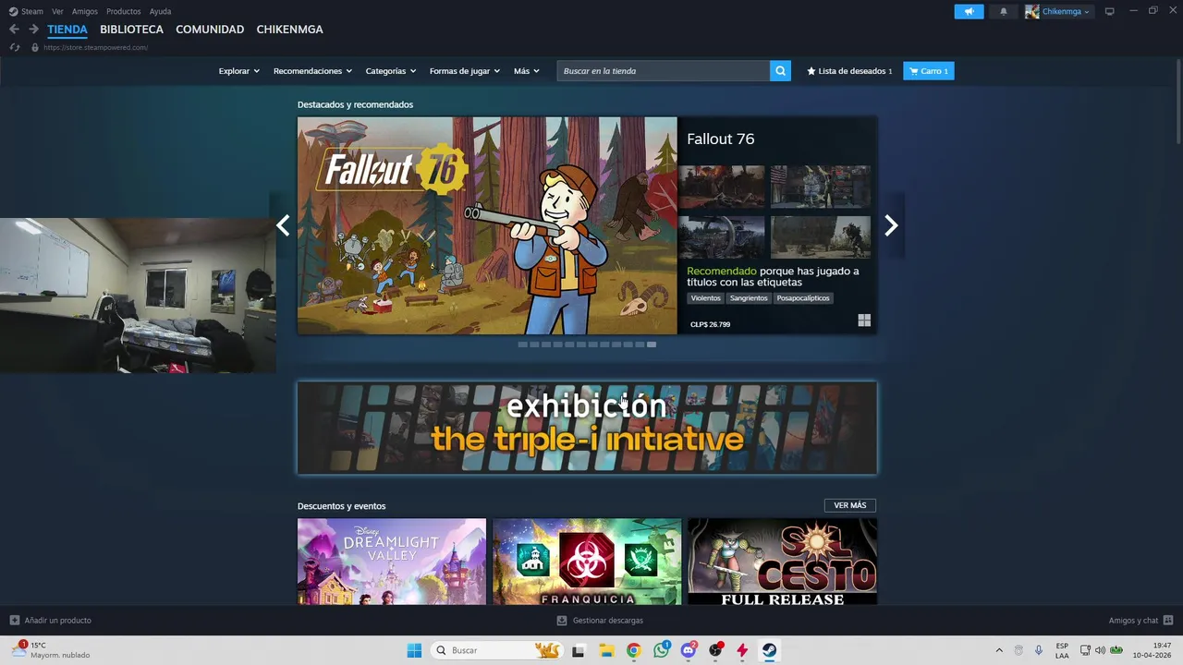Open Google Chrome from the taskbar
Screen dimensions: 1183x665
coord(633,650)
